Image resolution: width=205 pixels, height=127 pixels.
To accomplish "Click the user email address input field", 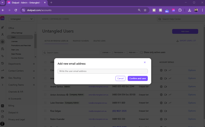I will click(x=102, y=71).
